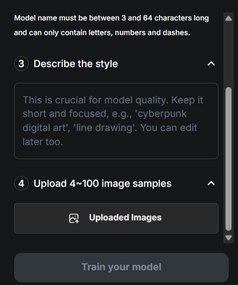The width and height of the screenshot is (238, 285).
Task: Click Train your model button
Action: [121, 267]
